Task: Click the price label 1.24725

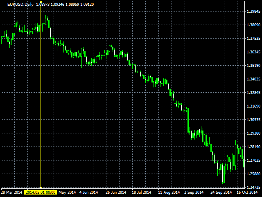Action: point(253,187)
